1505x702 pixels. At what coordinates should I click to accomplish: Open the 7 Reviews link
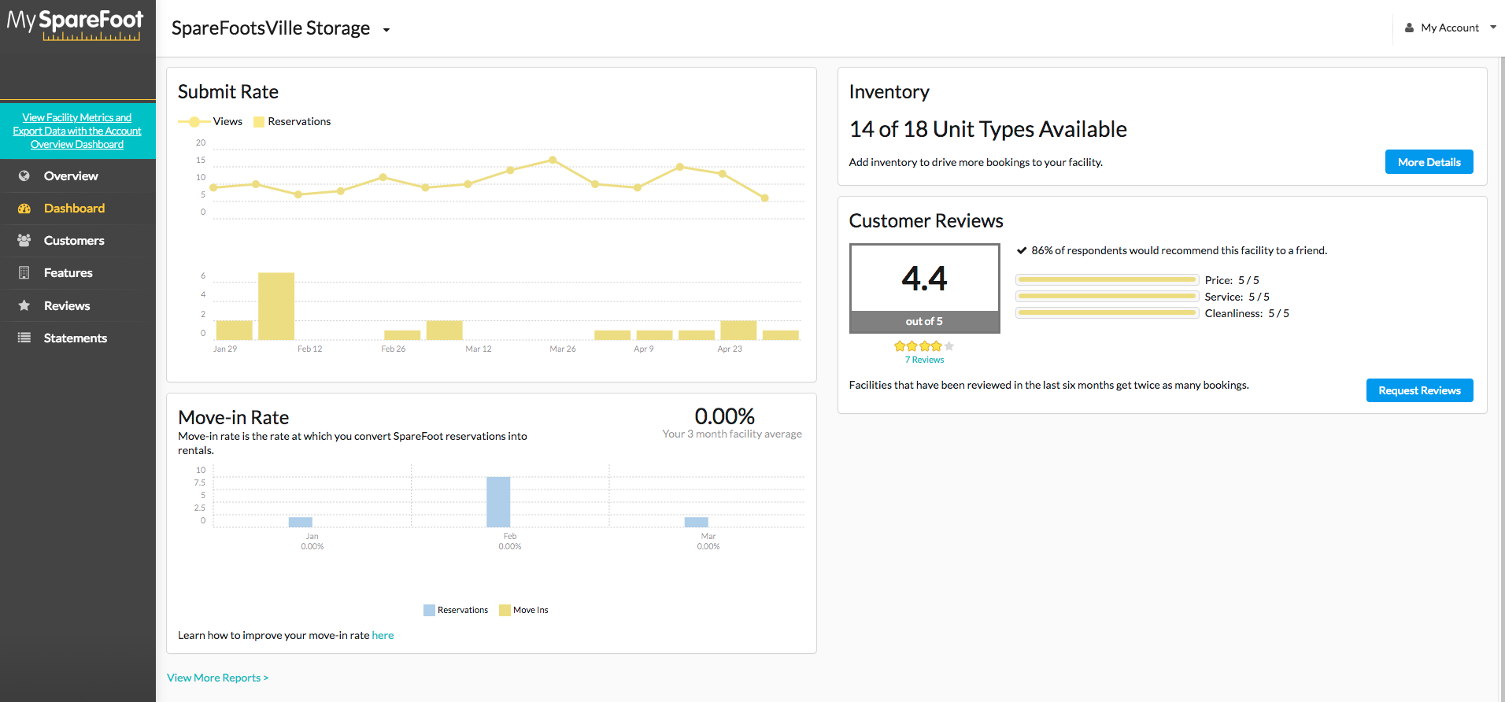pos(924,360)
